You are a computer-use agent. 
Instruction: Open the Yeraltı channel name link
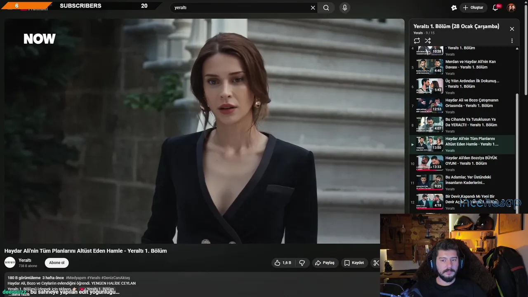(25, 260)
